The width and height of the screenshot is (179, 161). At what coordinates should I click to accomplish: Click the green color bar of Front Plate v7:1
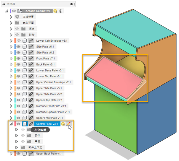coord(15,58)
